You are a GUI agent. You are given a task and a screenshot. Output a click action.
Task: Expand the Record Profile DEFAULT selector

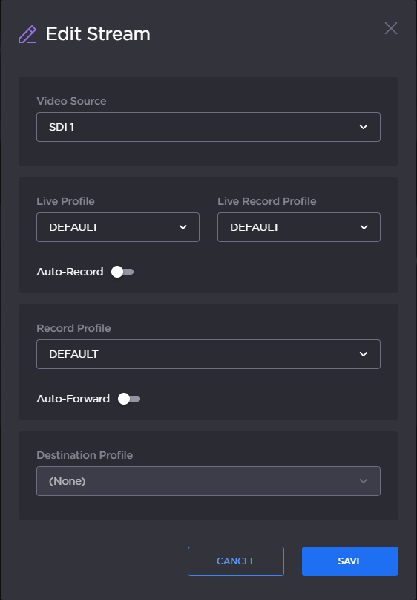tap(208, 354)
